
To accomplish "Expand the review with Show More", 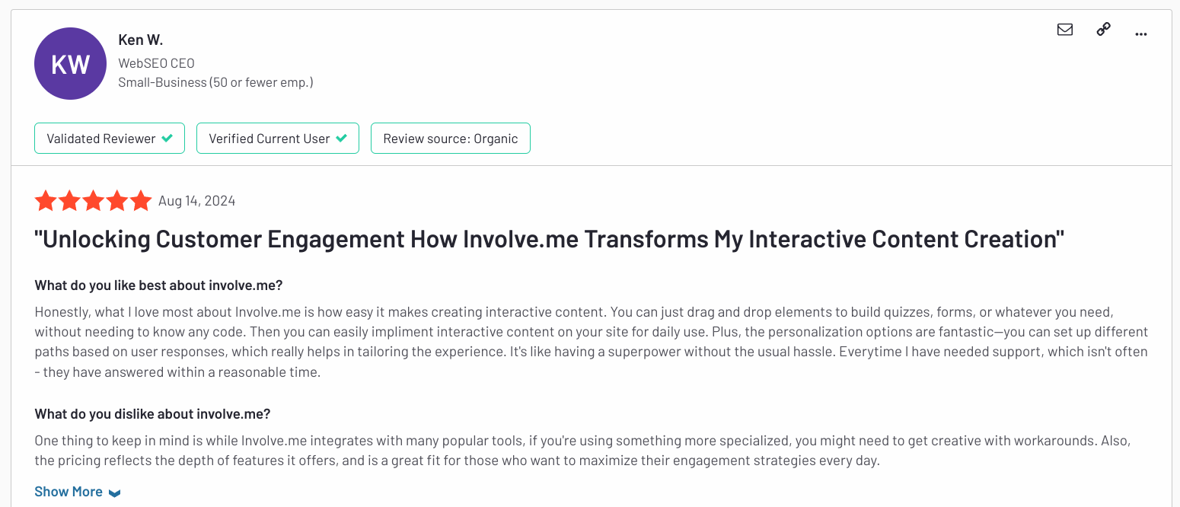I will [68, 491].
